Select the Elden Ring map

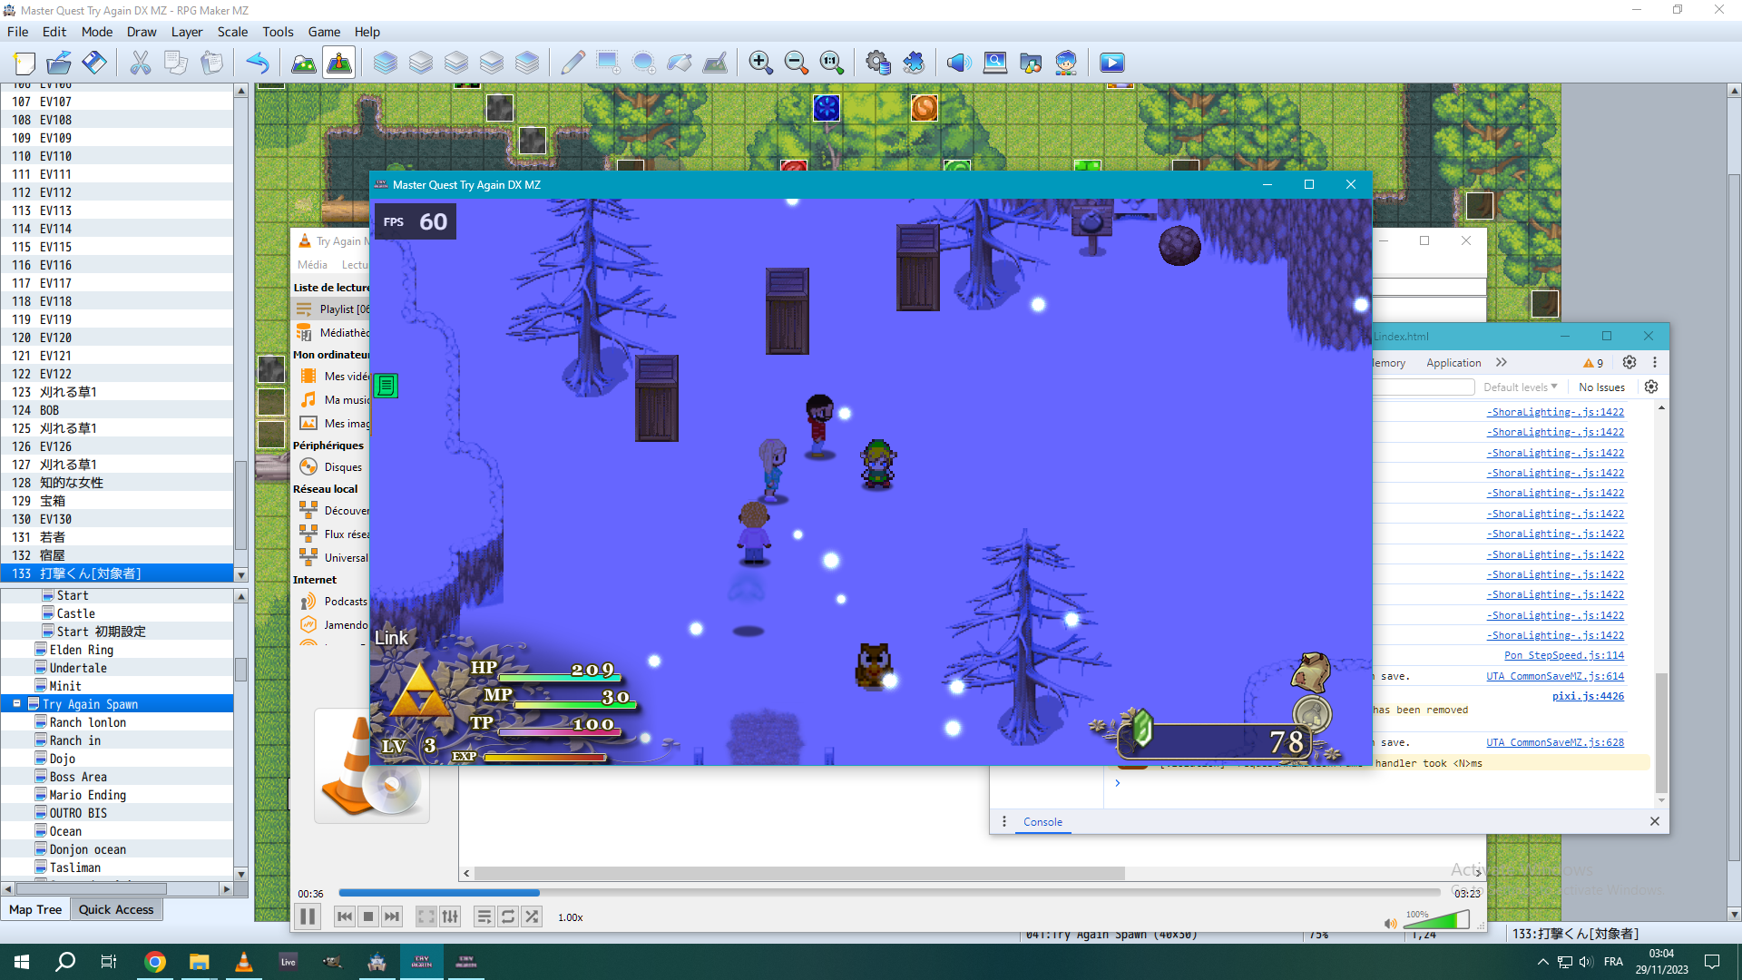tap(82, 650)
